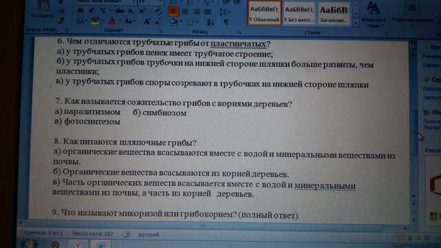Click the Format Painter brush icon
The height and width of the screenshot is (248, 441).
[61, 20]
